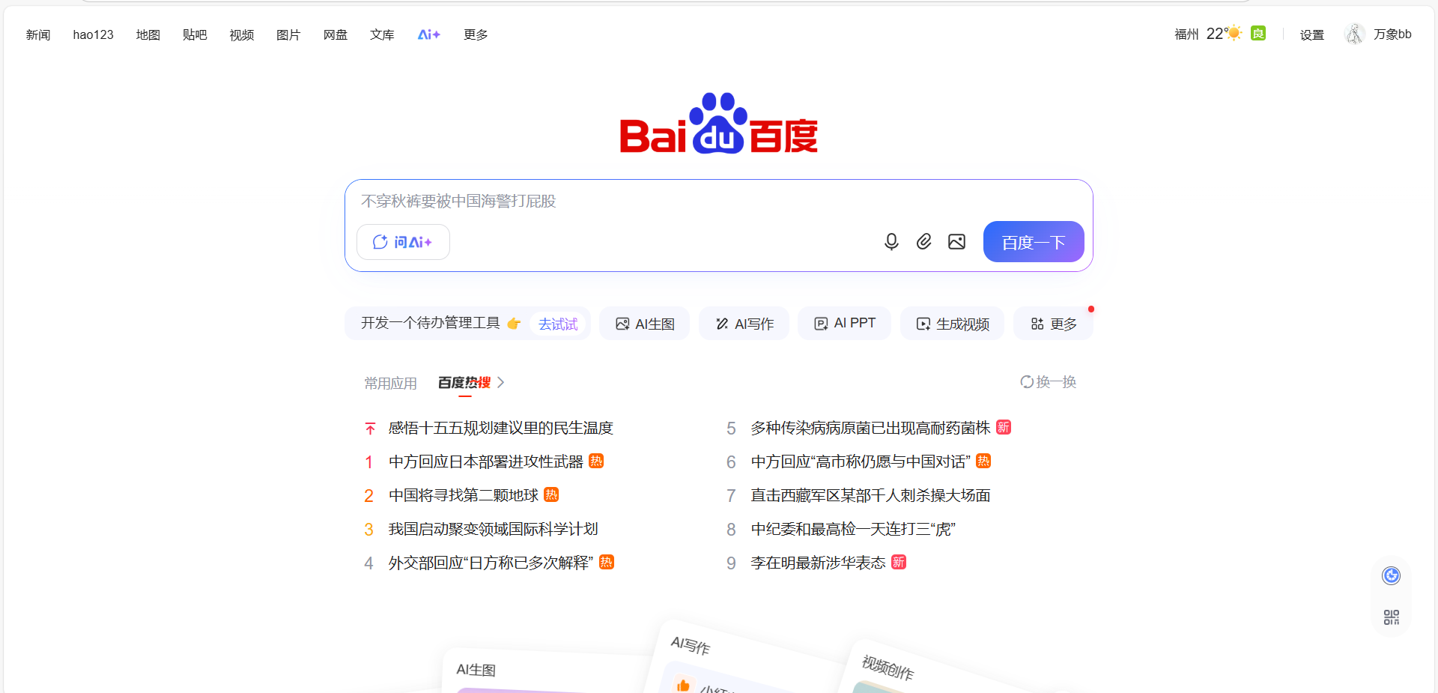Image resolution: width=1438 pixels, height=693 pixels.
Task: Open hot search 直击西藏军区某部千人刺杀操大场面
Action: [x=871, y=495]
